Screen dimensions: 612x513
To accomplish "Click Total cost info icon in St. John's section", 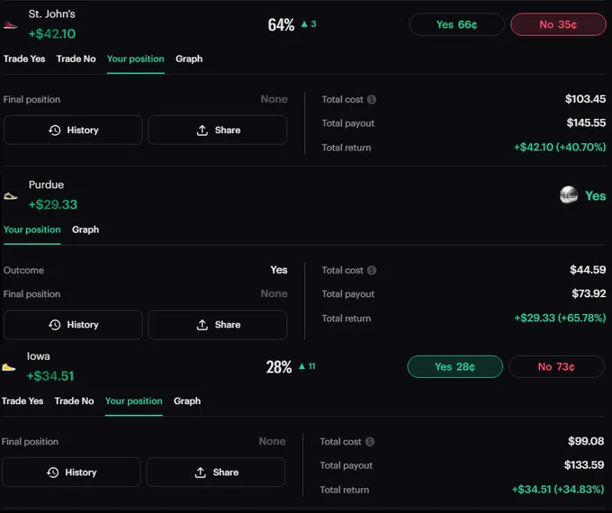I will pos(372,100).
